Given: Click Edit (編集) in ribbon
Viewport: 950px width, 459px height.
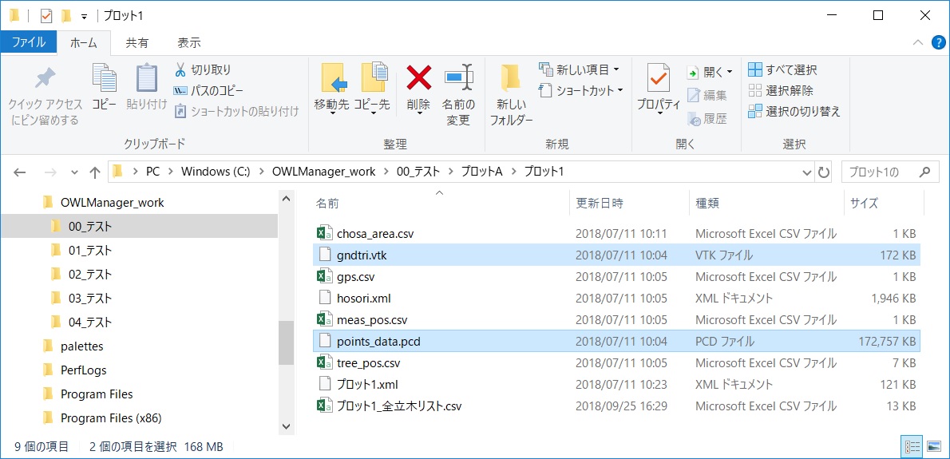Looking at the screenshot, I should click(707, 95).
